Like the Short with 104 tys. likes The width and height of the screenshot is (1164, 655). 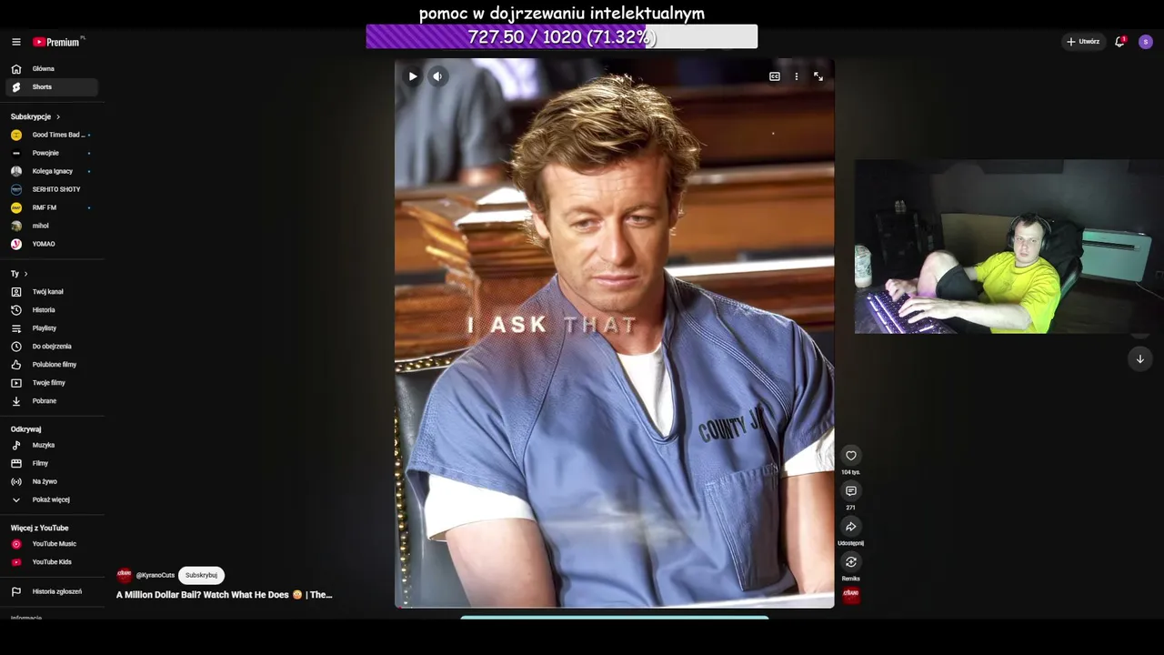coord(851,456)
